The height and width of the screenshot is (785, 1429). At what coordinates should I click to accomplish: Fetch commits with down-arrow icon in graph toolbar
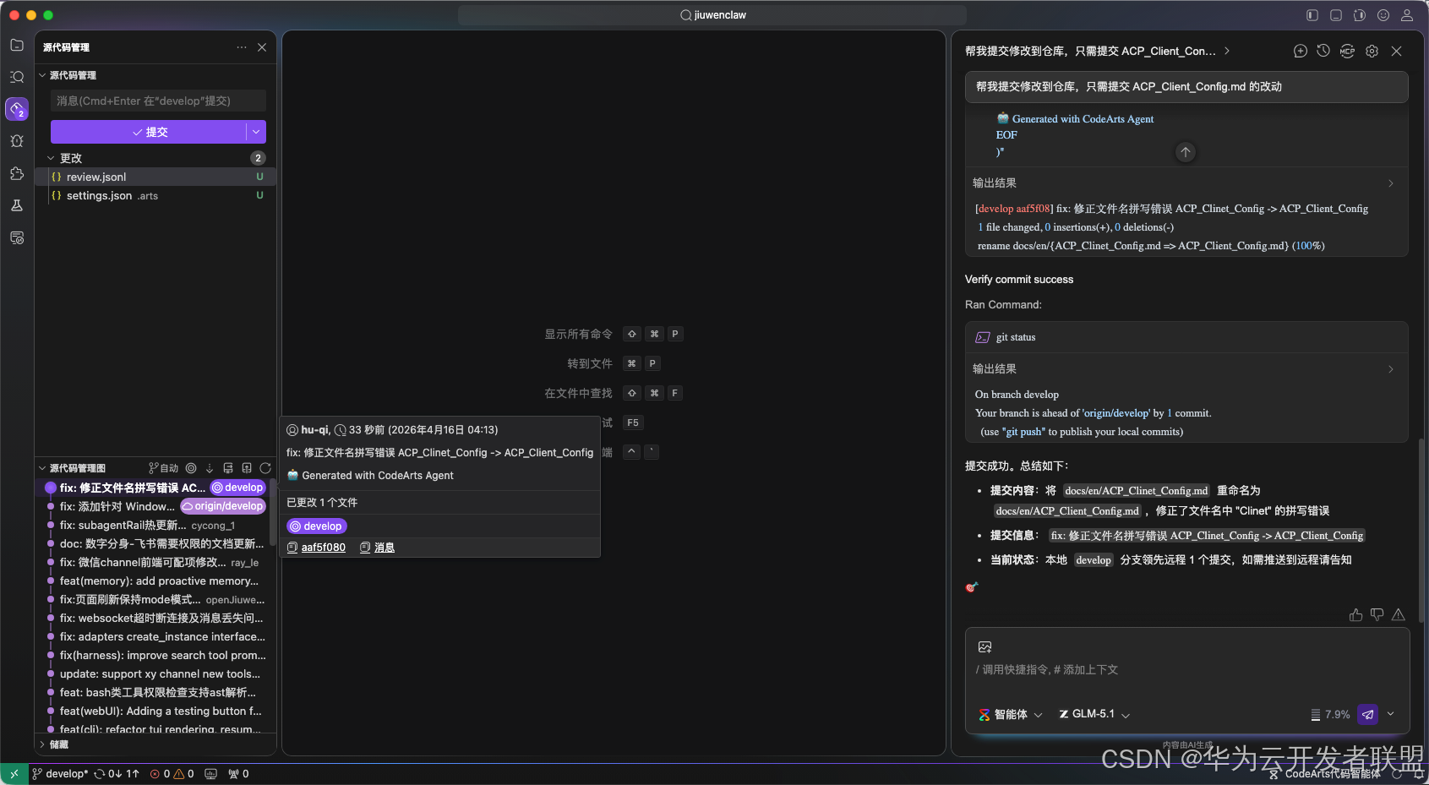210,468
